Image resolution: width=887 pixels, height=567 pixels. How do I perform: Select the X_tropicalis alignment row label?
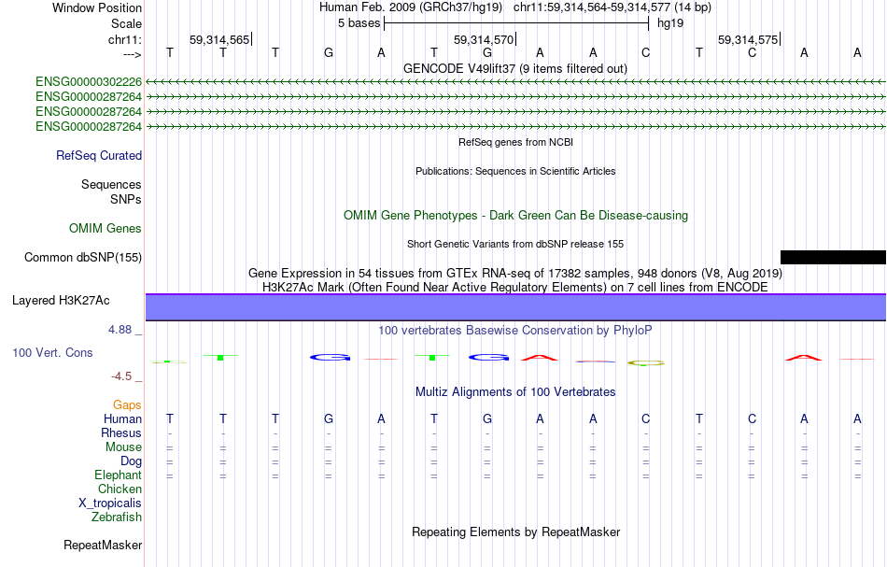(110, 503)
